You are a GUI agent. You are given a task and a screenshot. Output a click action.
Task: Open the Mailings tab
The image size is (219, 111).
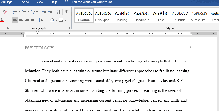click(6, 2)
